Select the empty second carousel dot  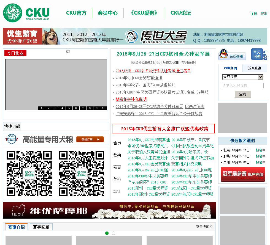click(x=114, y=233)
